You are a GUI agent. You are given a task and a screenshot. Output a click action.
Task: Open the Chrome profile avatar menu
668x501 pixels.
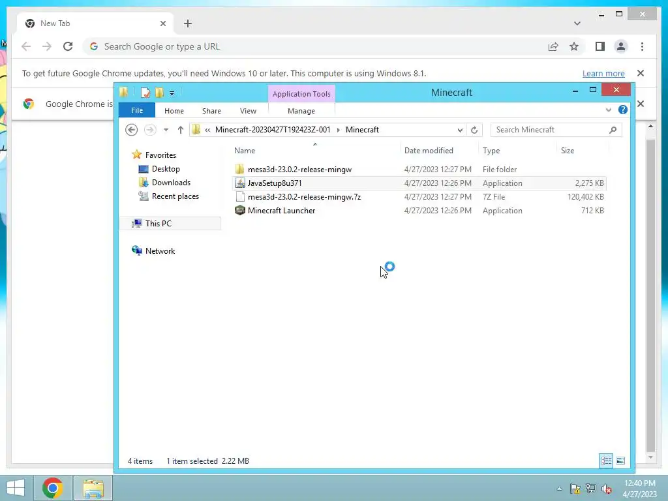pyautogui.click(x=621, y=46)
